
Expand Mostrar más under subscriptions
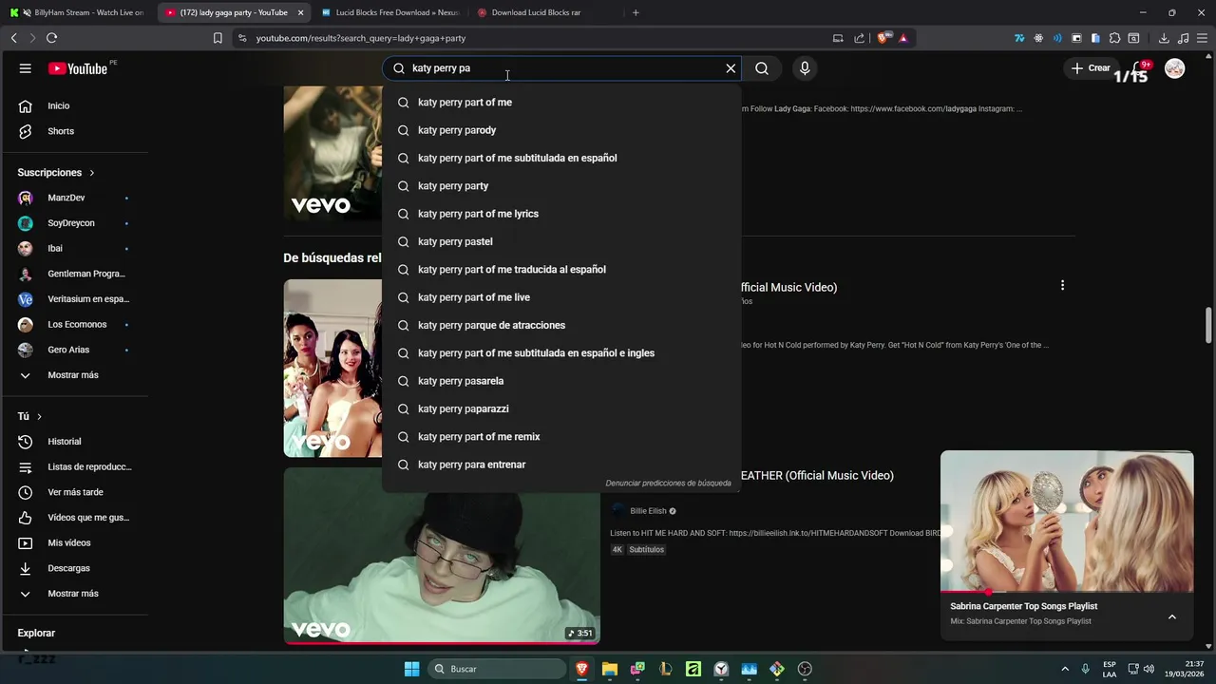[x=74, y=375]
